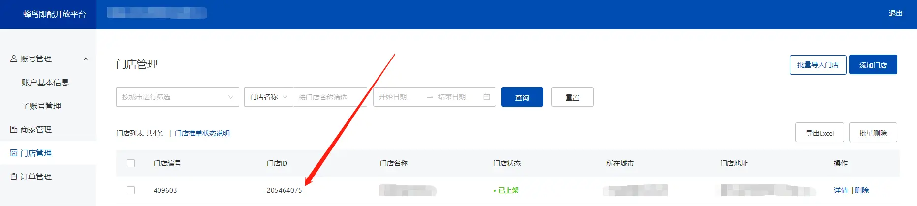Screen dimensions: 917x206
Task: Click the 重置 reset button
Action: (572, 97)
